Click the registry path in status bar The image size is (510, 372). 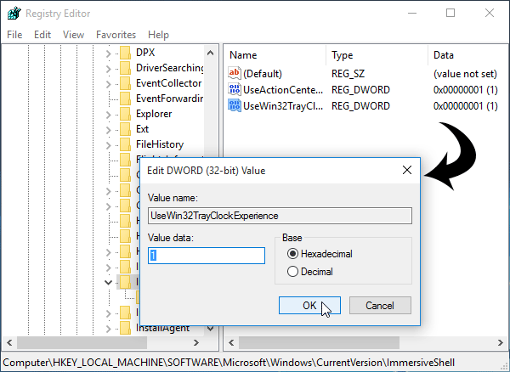click(x=229, y=363)
